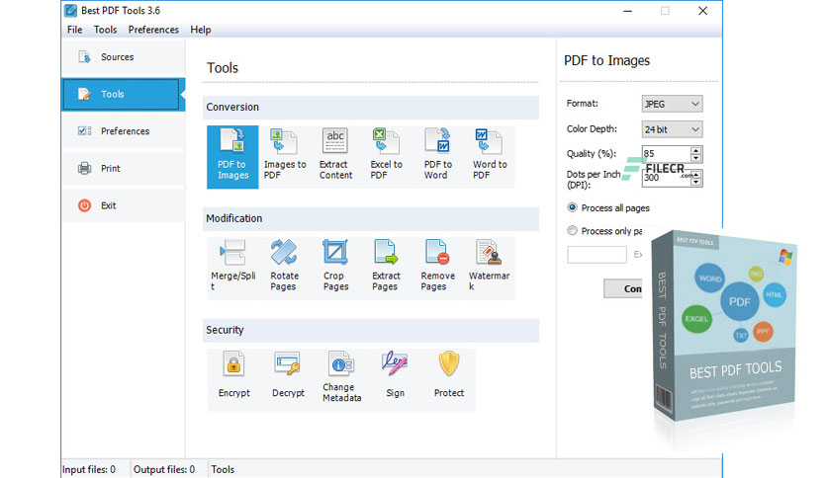The width and height of the screenshot is (827, 478).
Task: Choose the Change Metadata tool
Action: click(x=341, y=379)
